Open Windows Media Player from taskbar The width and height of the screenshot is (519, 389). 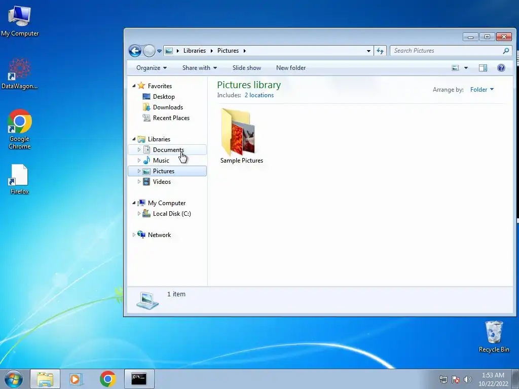coord(76,379)
